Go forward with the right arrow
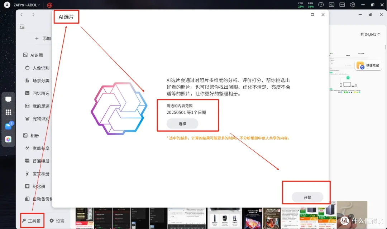The width and height of the screenshot is (387, 229). 33,15
